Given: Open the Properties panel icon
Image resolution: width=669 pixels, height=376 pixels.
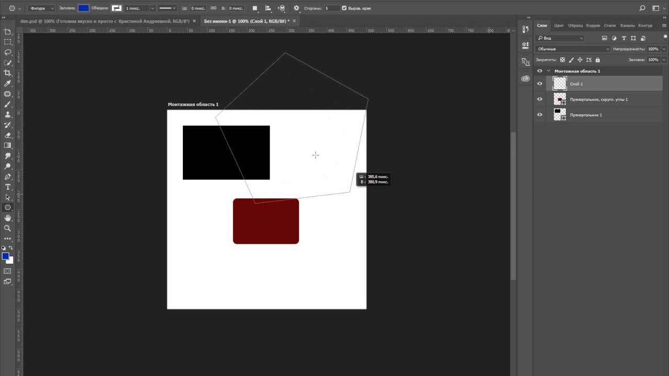Looking at the screenshot, I should (525, 45).
